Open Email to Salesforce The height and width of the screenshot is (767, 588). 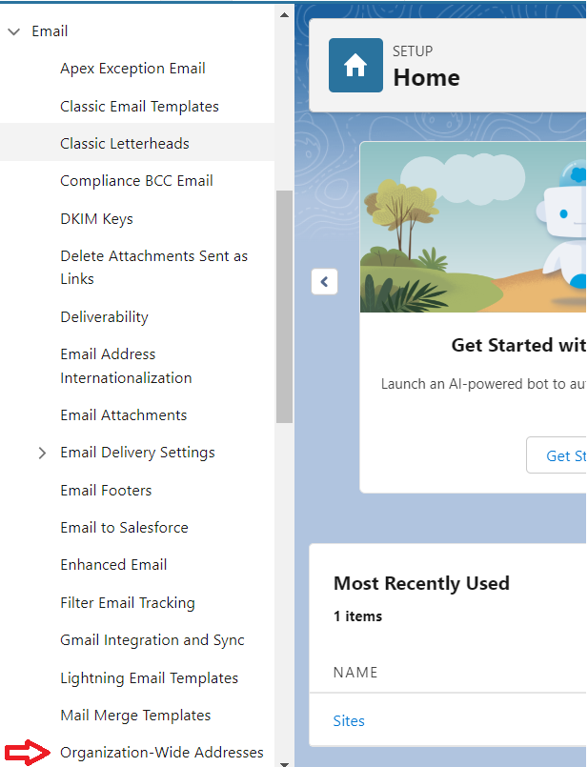pyautogui.click(x=124, y=527)
